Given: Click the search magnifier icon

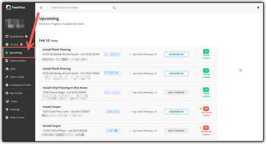Looking at the screenshot, I should point(114,8).
